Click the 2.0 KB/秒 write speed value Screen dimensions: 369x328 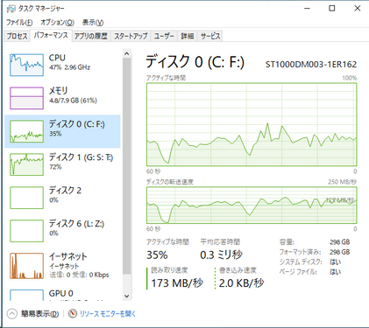tap(241, 283)
